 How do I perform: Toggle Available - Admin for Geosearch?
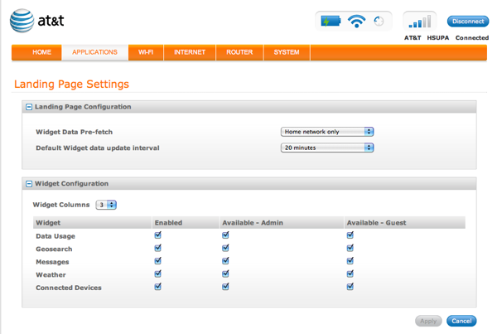click(x=225, y=248)
